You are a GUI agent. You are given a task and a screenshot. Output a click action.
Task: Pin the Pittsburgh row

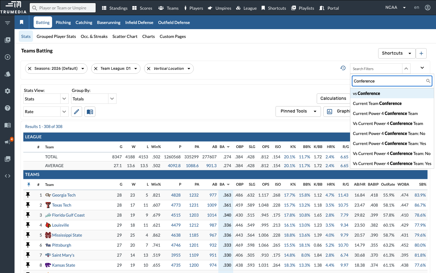(28, 245)
